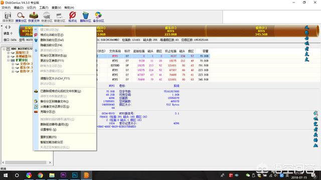Select 扩展分区 label in the tree
Image resolution: width=321 pixels, height=180 pixels.
click(22, 60)
